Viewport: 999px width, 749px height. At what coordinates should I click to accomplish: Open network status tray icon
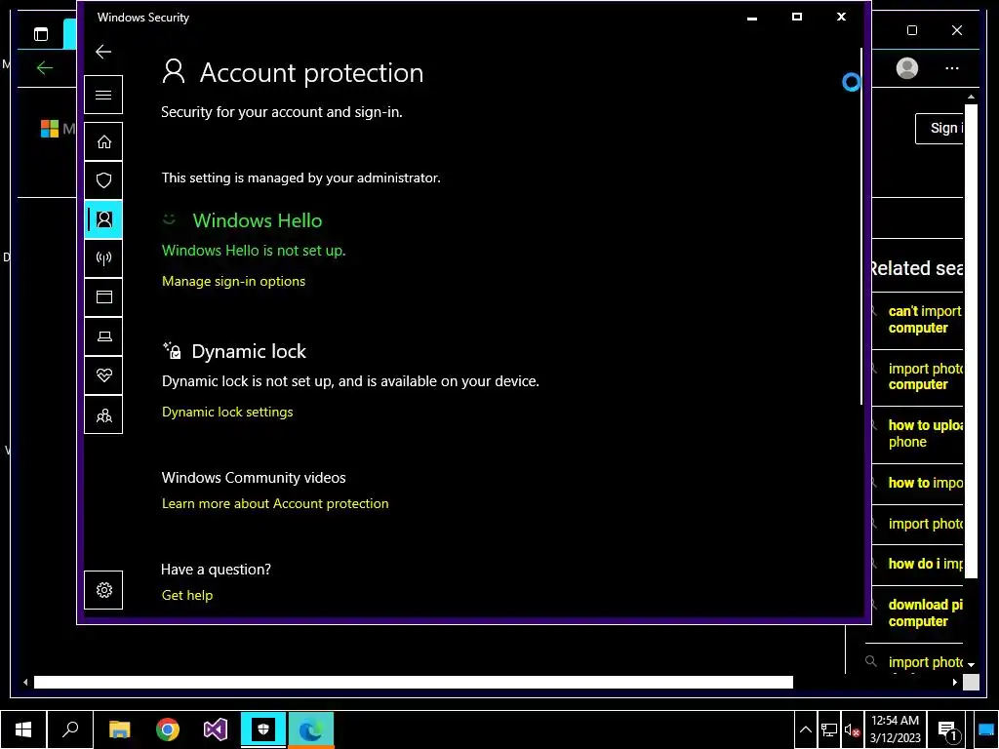point(829,729)
